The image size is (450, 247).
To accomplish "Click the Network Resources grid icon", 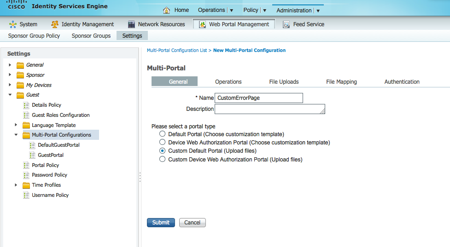I will click(131, 24).
